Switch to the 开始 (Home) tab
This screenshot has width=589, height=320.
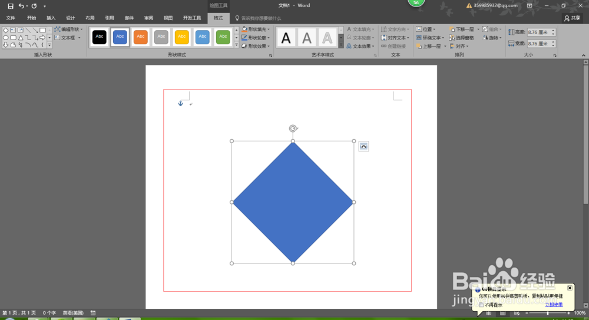coord(32,18)
